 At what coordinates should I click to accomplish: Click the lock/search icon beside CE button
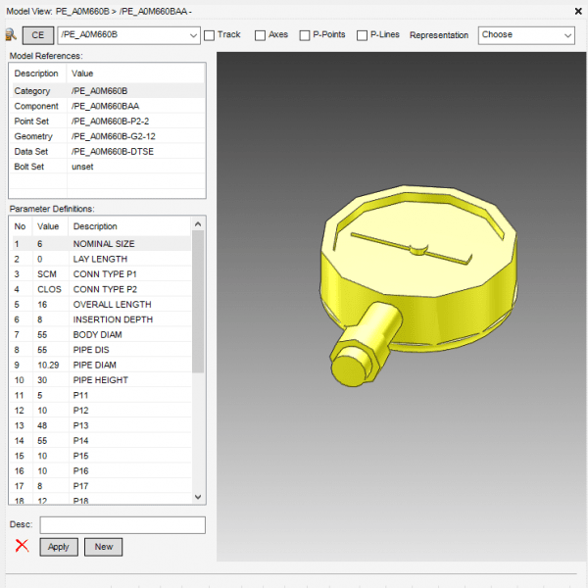coord(11,34)
